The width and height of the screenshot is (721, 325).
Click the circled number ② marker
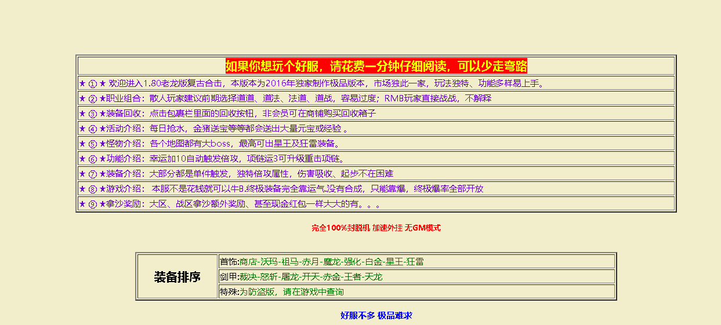[93, 98]
